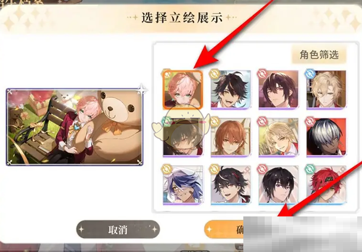Viewport: 362px width, 252px height.
Task: Select the smiling blonde character in the second row
Action: (278, 138)
